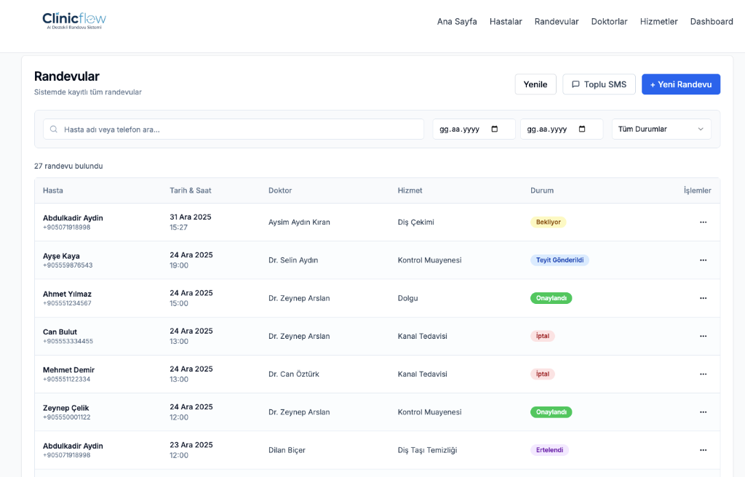Open calendar picker in second date field
745x477 pixels.
click(x=582, y=129)
